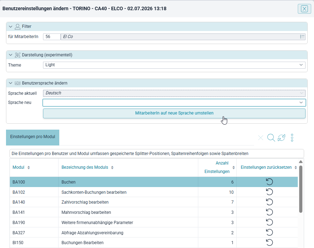Click the X clear icon in toolbar
This screenshot has width=314, height=248.
[x=260, y=138]
